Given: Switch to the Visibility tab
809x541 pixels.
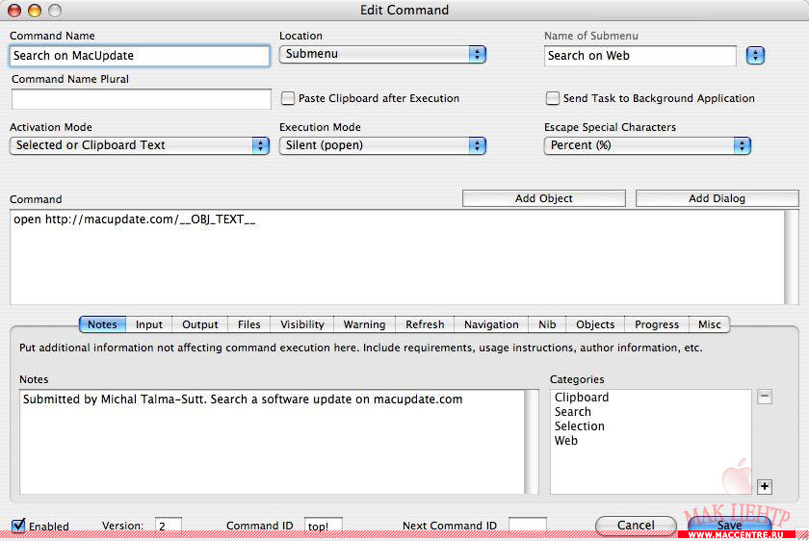Looking at the screenshot, I should click(x=302, y=324).
